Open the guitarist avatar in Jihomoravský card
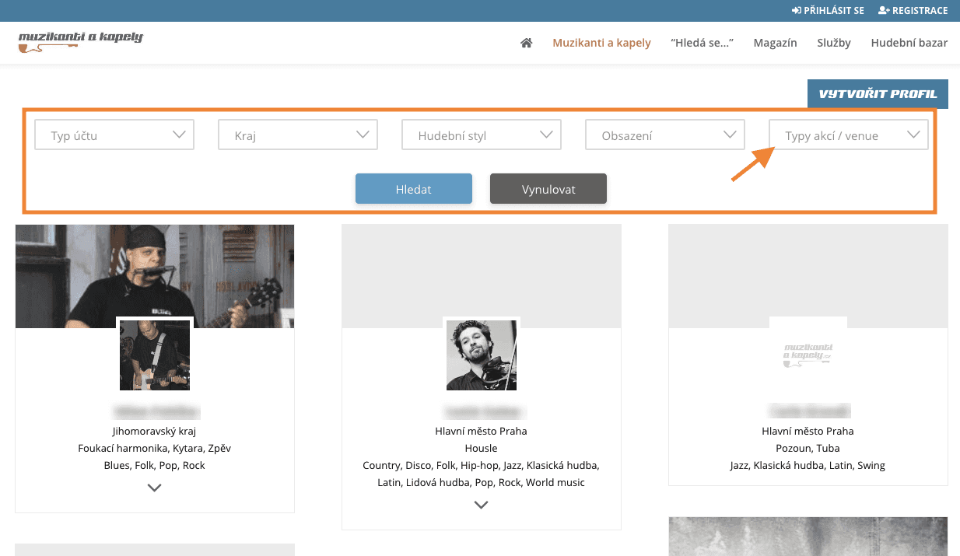The width and height of the screenshot is (960, 556). [x=155, y=355]
